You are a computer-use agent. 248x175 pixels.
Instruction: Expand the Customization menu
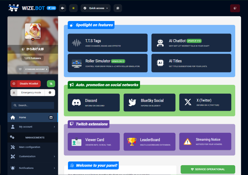(33, 156)
